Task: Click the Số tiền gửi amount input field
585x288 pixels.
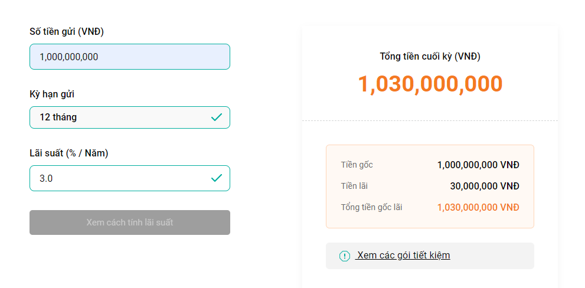Action: point(130,57)
